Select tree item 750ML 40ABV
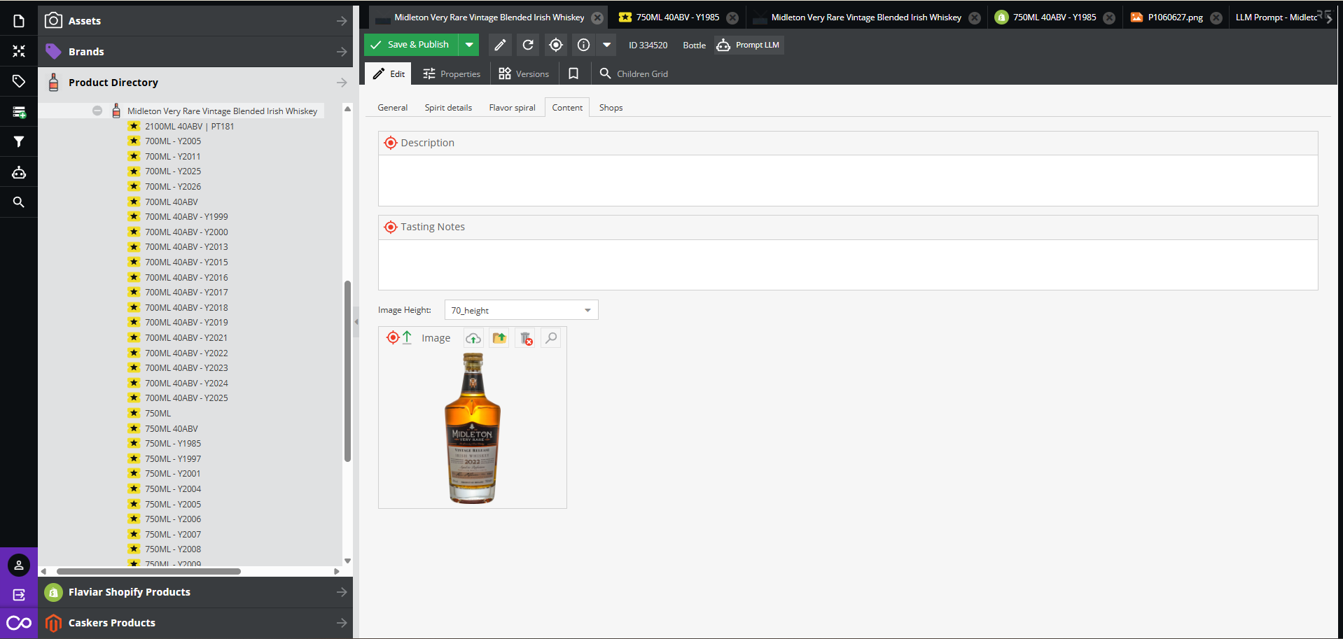Viewport: 1343px width, 639px height. (x=172, y=429)
